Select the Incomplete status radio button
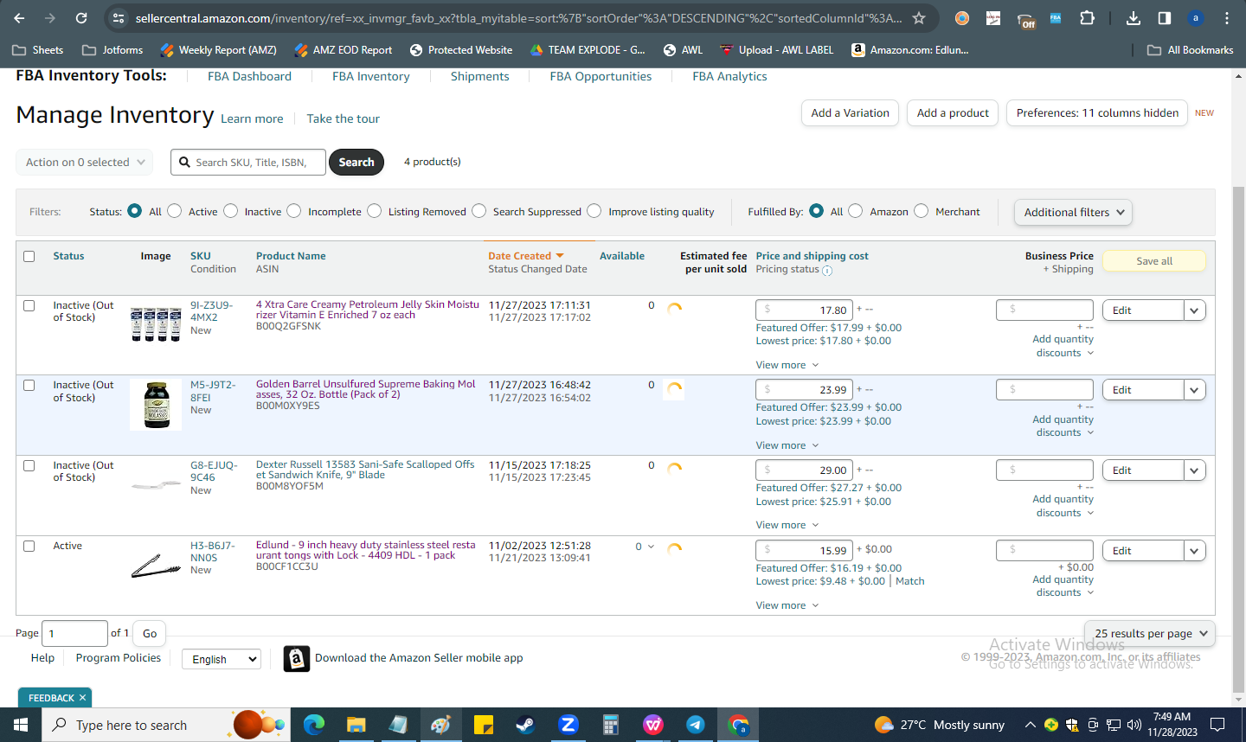 point(294,211)
